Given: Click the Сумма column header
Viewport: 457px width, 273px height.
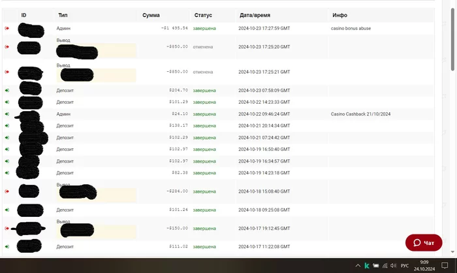Looking at the screenshot, I should tap(151, 15).
